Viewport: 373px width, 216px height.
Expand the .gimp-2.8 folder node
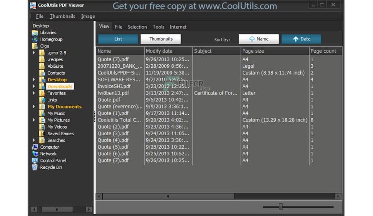point(34,53)
